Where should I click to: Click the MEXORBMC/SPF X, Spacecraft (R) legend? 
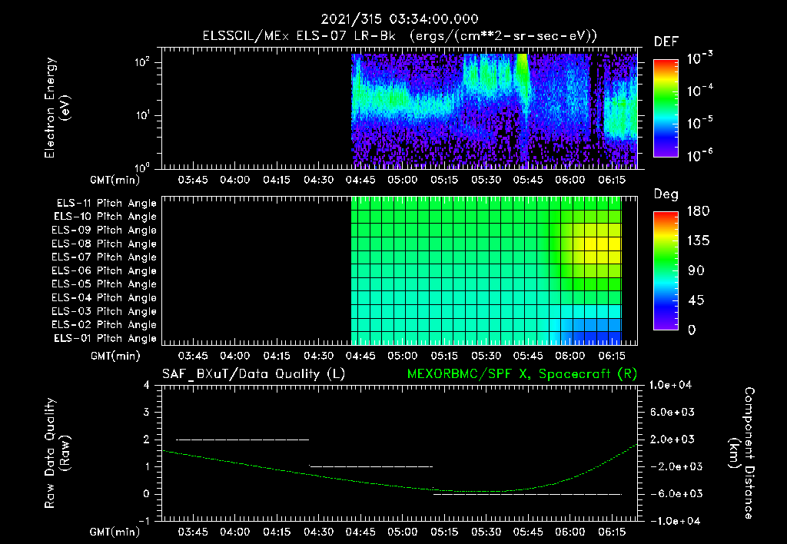(522, 374)
